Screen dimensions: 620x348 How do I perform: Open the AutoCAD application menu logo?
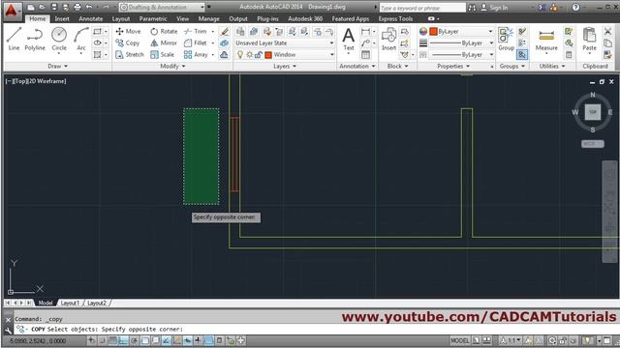click(12, 11)
